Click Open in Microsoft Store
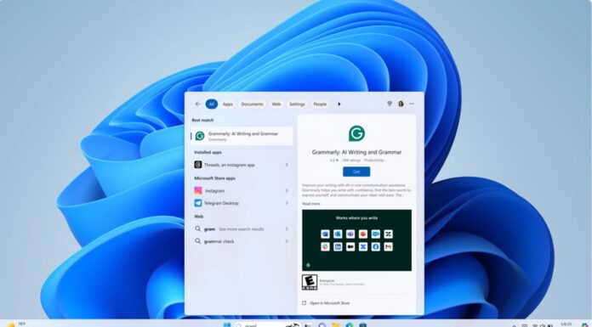This screenshot has height=327, width=592. tap(330, 303)
